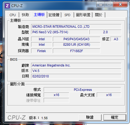Click the 驗證 button
The width and height of the screenshot is (130, 125).
click(x=90, y=117)
